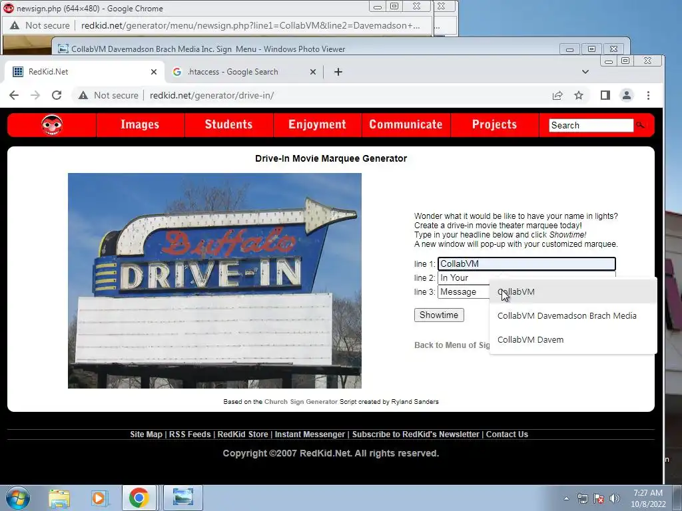Close the RedKid.Net tab
Screen dimensions: 682x511
pos(154,72)
